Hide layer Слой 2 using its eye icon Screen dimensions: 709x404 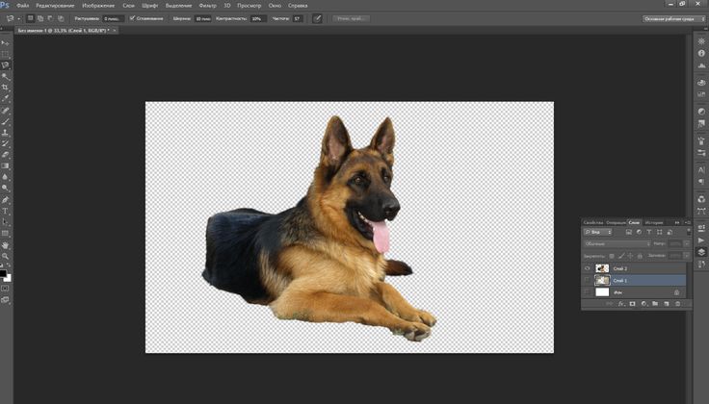(587, 268)
